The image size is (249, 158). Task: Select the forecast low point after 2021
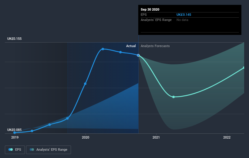pyautogui.click(x=173, y=97)
